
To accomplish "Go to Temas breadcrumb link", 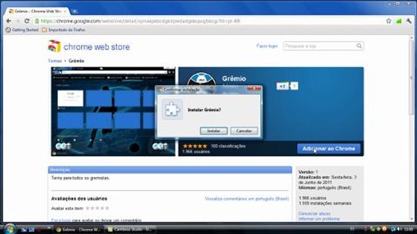I will 55,60.
